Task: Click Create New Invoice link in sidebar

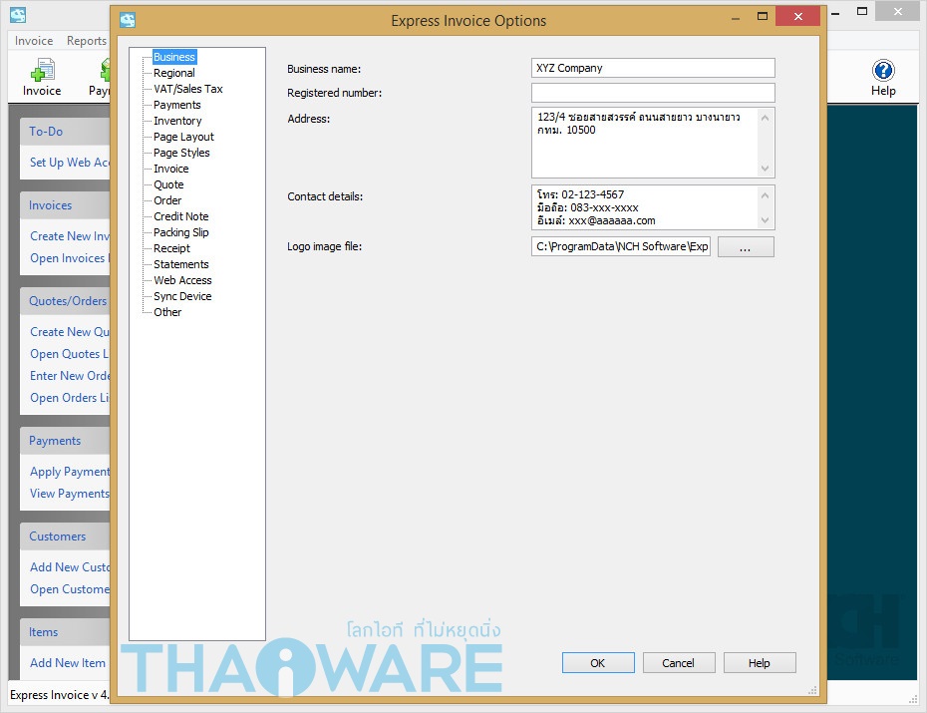Action: point(70,236)
